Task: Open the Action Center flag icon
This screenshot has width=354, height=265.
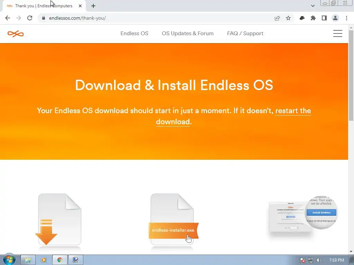Action: coord(302,260)
